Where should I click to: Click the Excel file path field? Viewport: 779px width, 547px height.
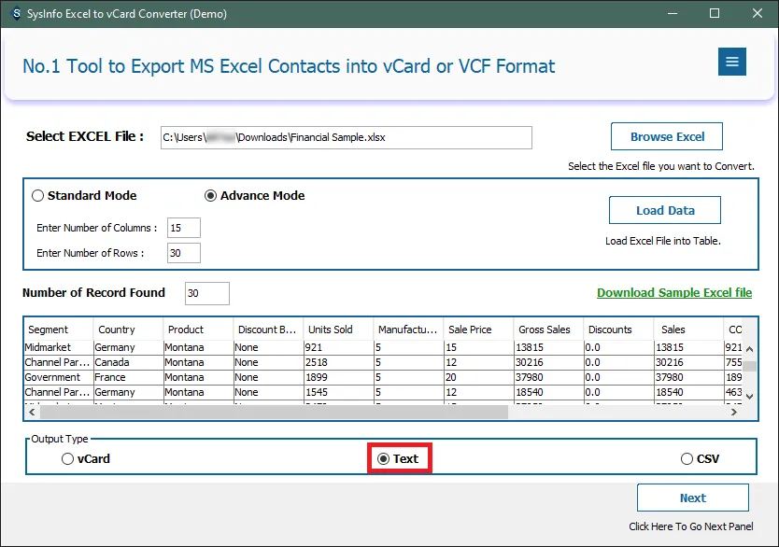pos(346,137)
